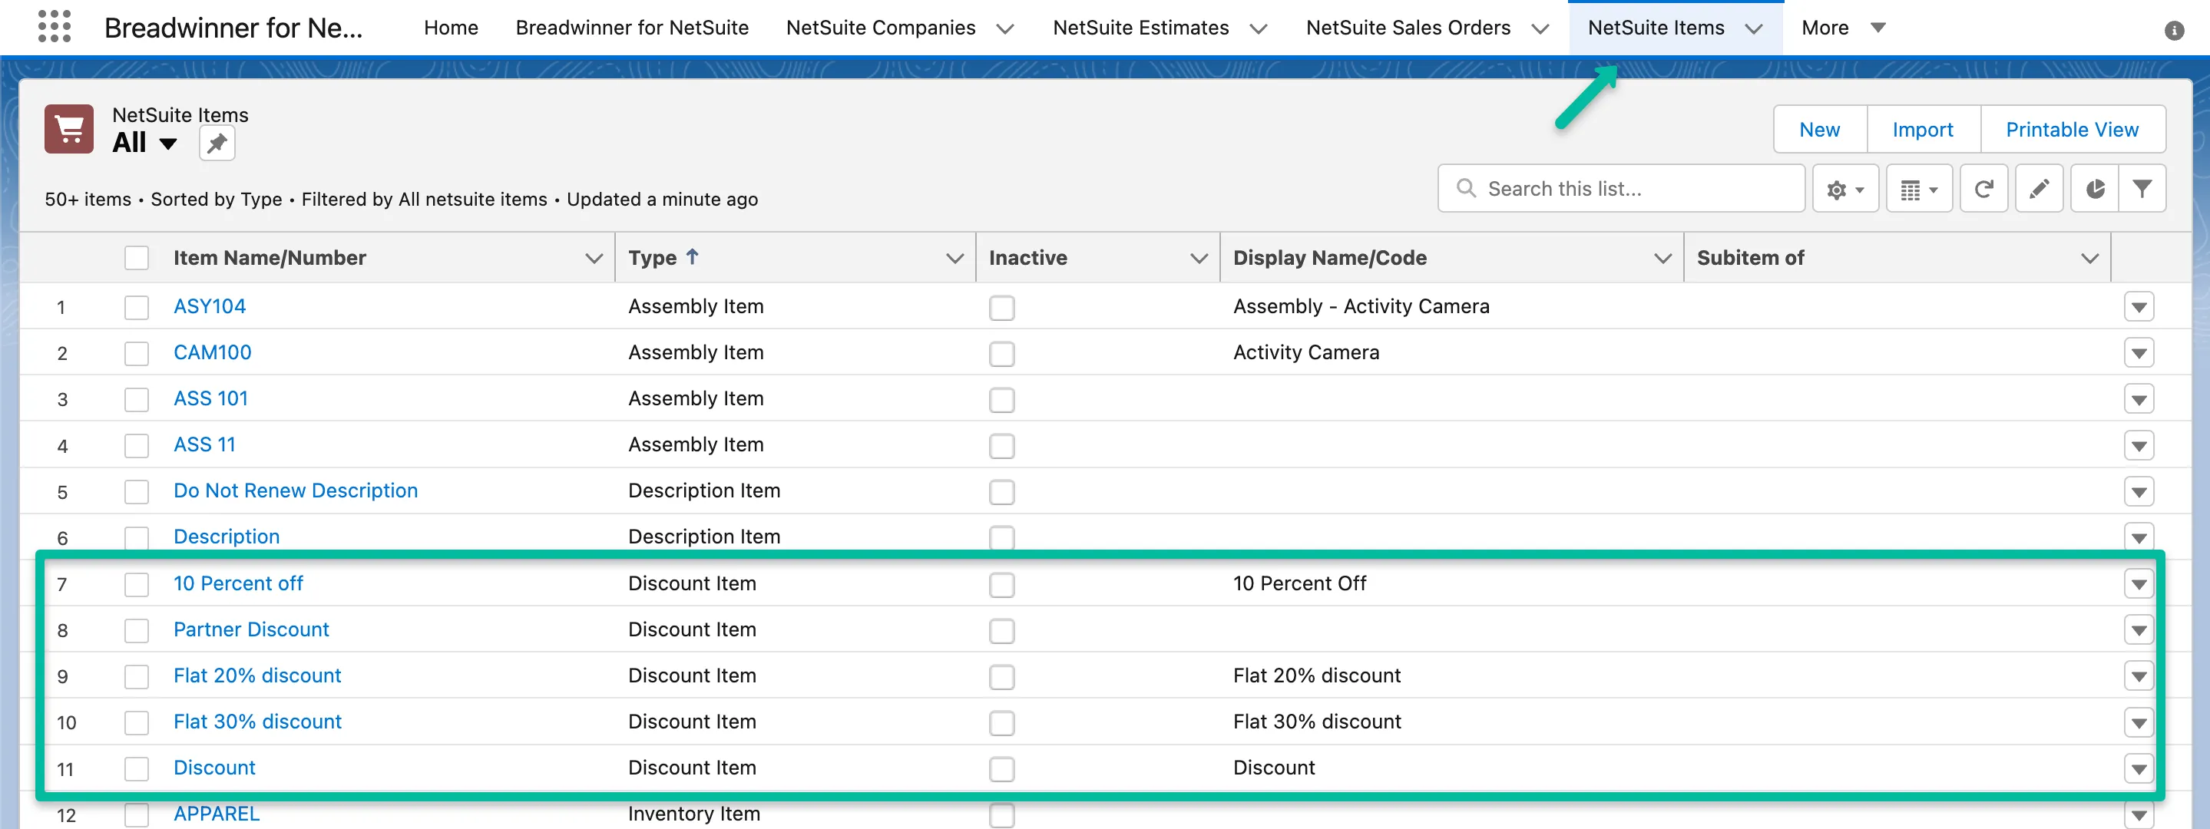The width and height of the screenshot is (2210, 829).
Task: Select the ASY104 row checkbox
Action: [137, 307]
